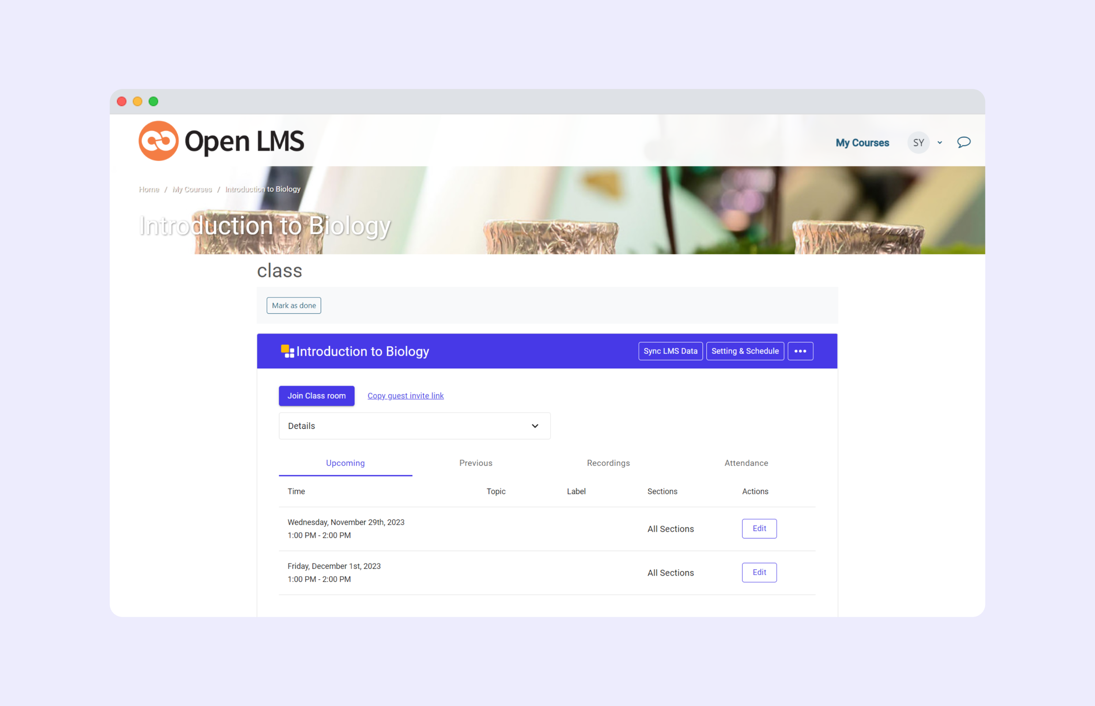
Task: Click the three-dot overflow menu icon
Action: pyautogui.click(x=800, y=351)
